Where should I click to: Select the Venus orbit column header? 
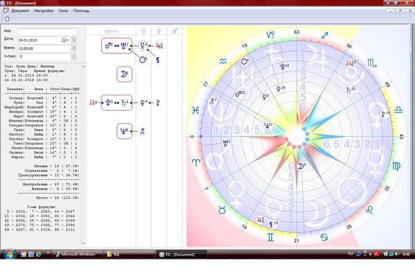[159, 31]
